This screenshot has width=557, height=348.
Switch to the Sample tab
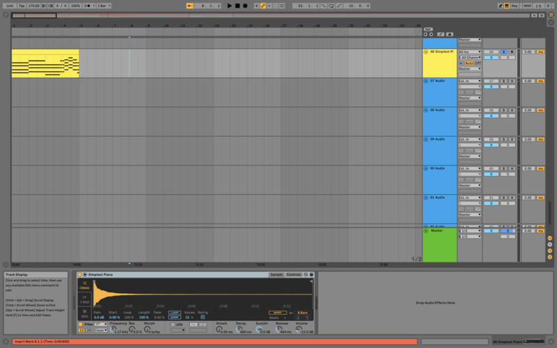[276, 275]
